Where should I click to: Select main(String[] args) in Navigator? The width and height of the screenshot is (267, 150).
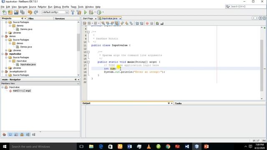tap(22, 91)
